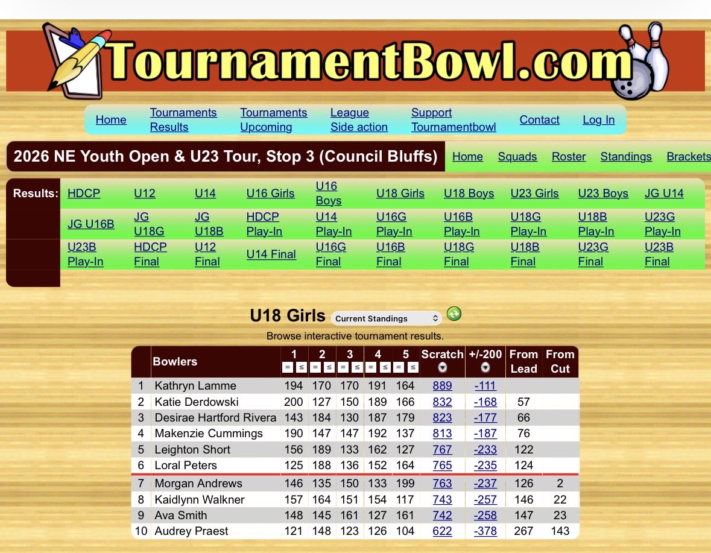Open U23B Play-In results
Viewport: 711px width, 553px height.
point(85,254)
